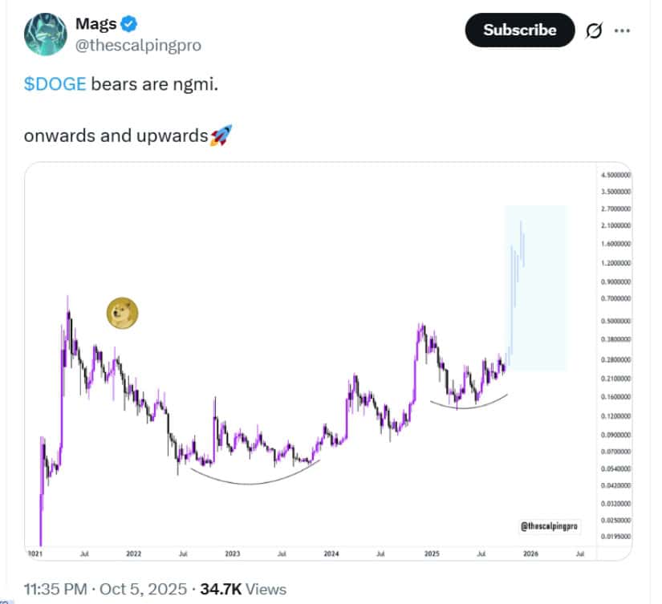Click the Dogecoin logo on the chart

pyautogui.click(x=120, y=312)
